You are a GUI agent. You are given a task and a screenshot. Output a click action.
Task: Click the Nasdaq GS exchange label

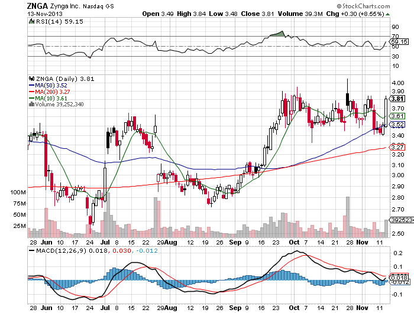point(98,6)
